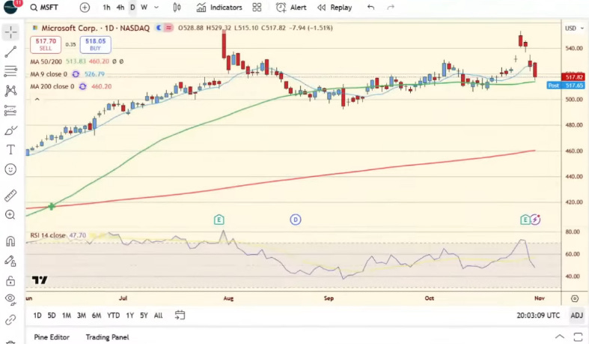589x344 pixels.
Task: Select the W weekly timeframe
Action: click(x=144, y=7)
